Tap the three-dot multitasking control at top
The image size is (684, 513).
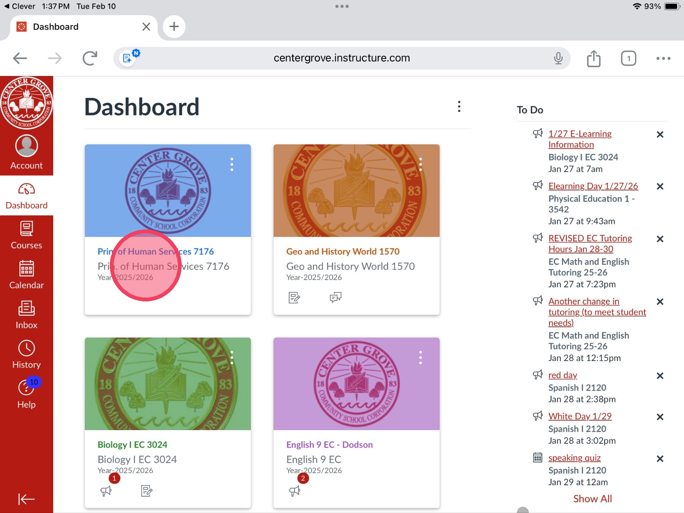tap(342, 6)
